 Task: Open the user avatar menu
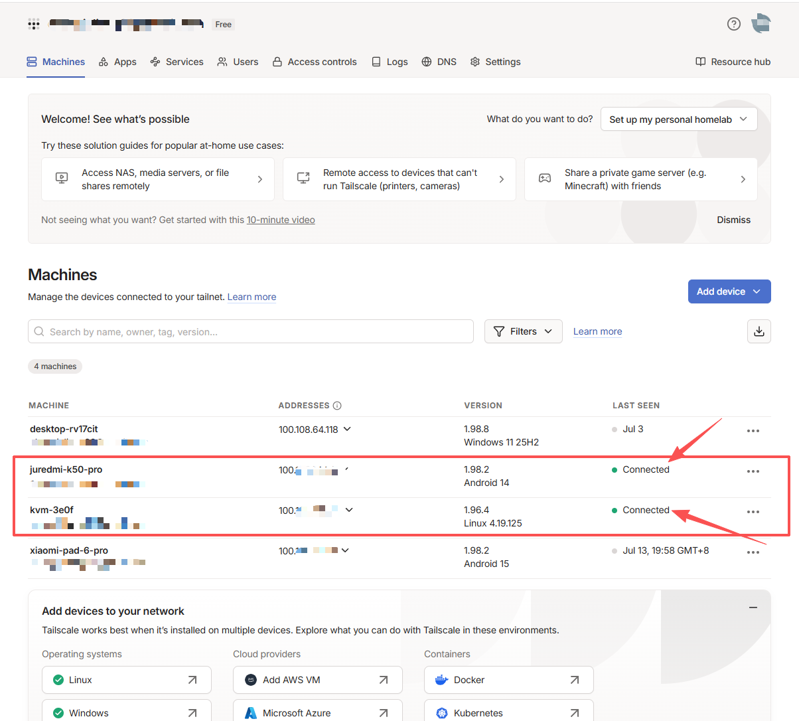[761, 23]
